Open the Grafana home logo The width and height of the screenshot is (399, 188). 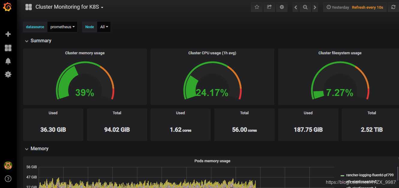7,7
